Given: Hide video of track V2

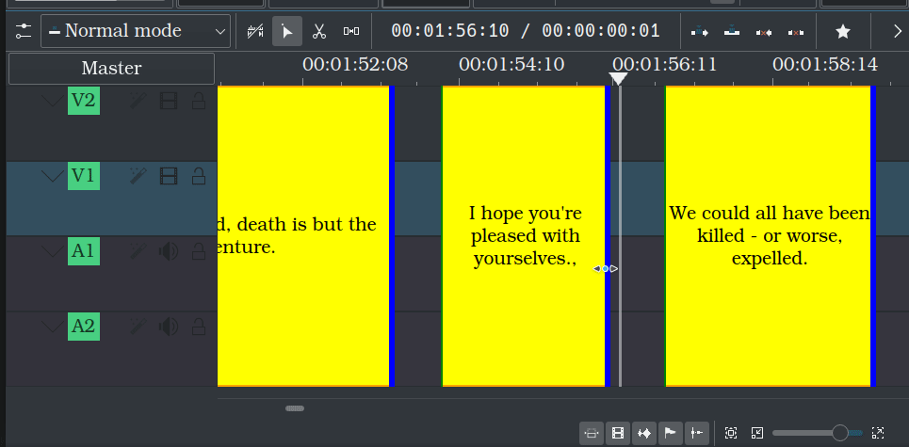Looking at the screenshot, I should tap(168, 101).
